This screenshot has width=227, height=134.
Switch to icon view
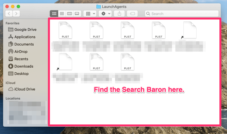[x=54, y=14]
